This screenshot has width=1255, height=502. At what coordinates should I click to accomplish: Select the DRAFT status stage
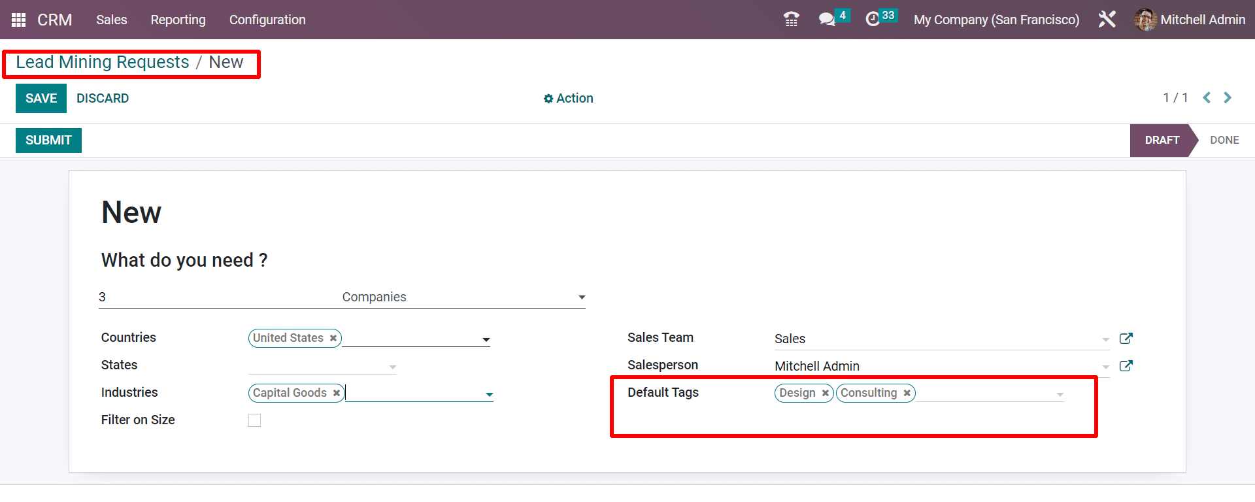(x=1161, y=140)
